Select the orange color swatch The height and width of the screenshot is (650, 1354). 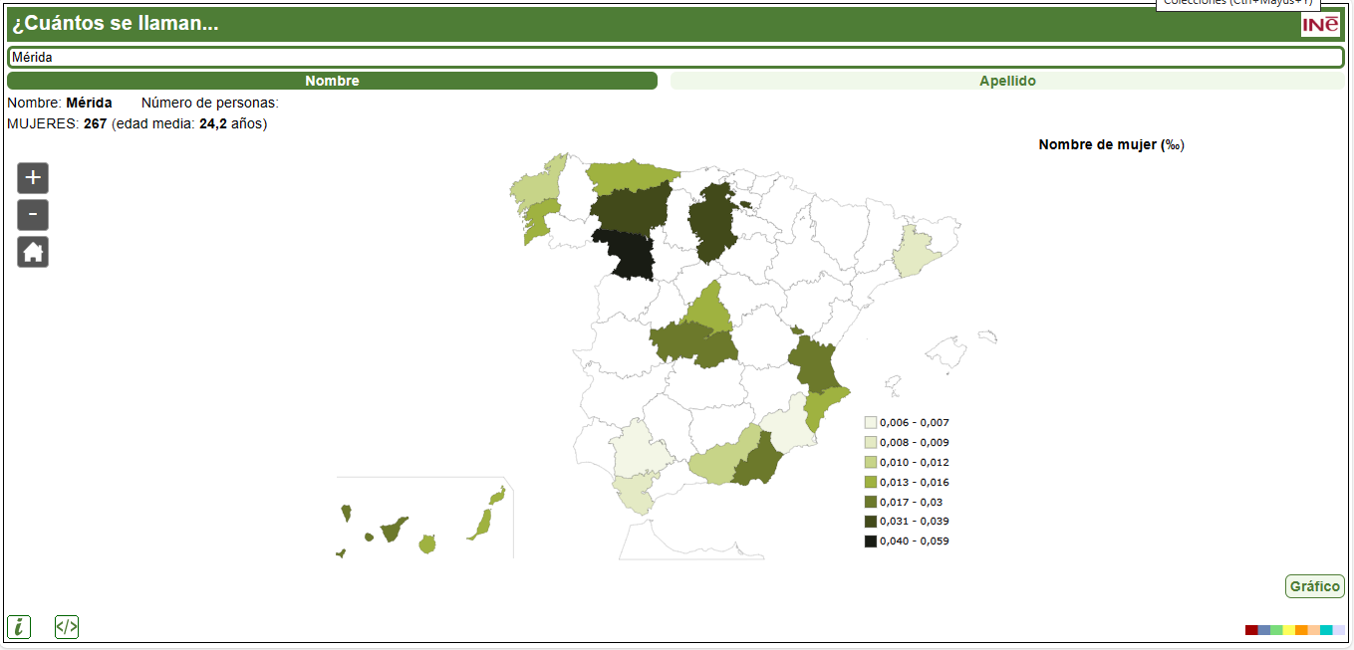point(1301,630)
